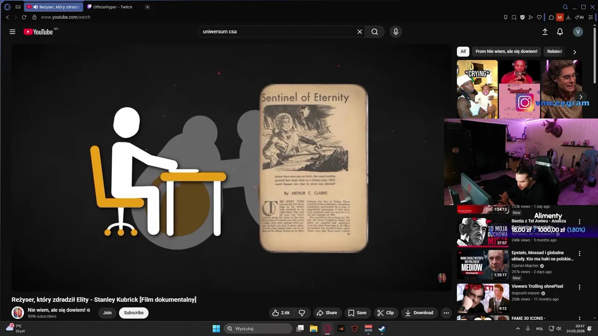Open the YouTube guide hamburger menu
The width and height of the screenshot is (598, 336).
coord(13,32)
